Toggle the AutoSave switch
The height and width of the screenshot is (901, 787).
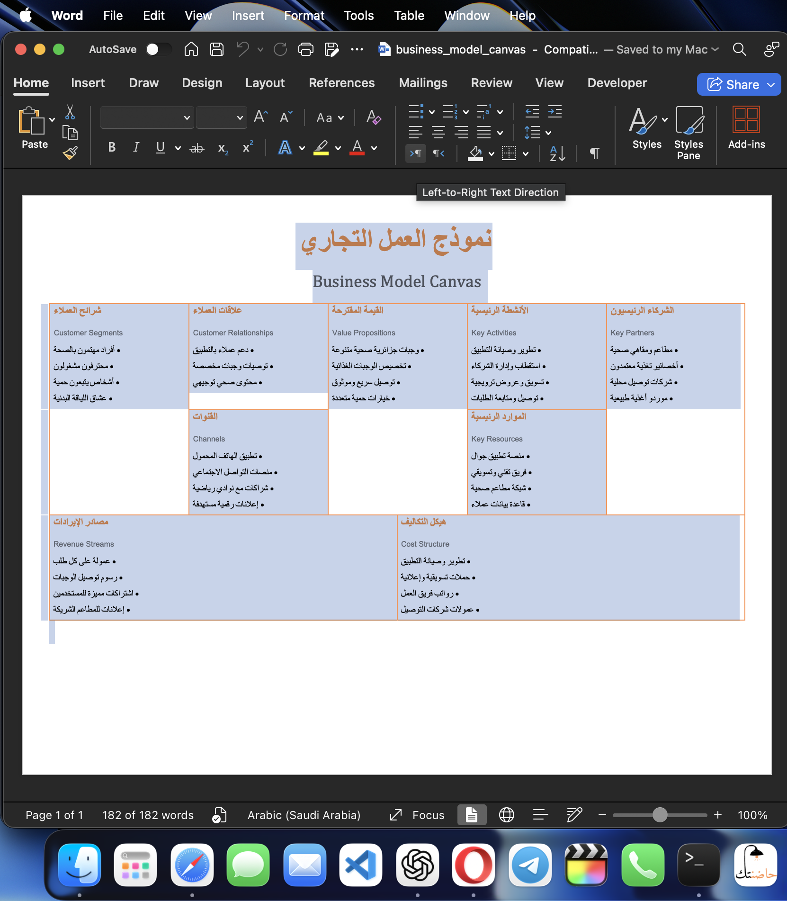point(158,49)
